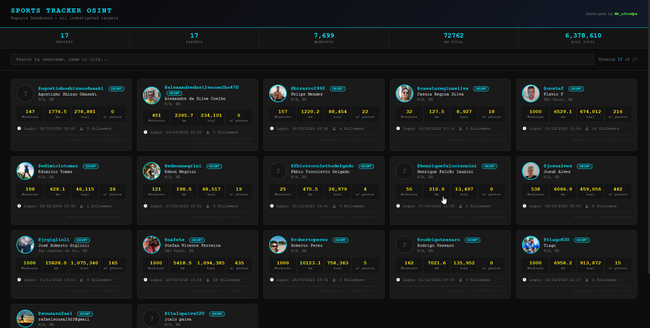The height and width of the screenshot is (328, 650).
Task: Click the followers icon on edsonnegrini's card
Action: click(x=208, y=206)
